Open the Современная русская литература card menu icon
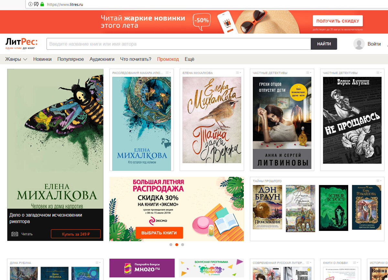The height and width of the screenshot is (280, 388). tap(308, 263)
